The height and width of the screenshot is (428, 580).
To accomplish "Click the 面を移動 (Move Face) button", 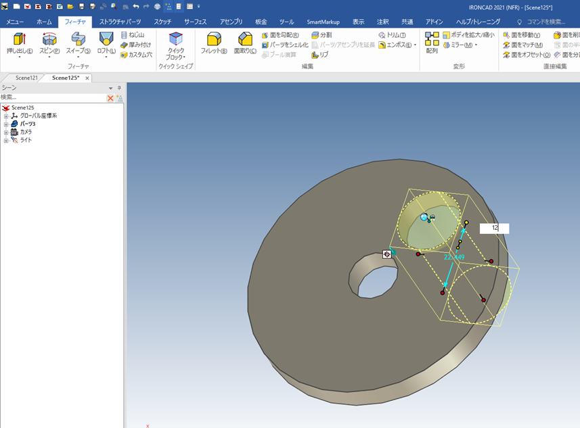I will (522, 35).
